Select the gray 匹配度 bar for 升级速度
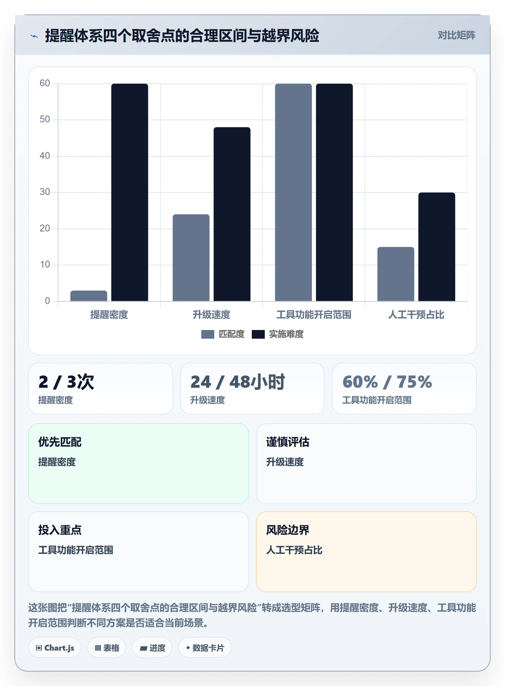Screen dimensions: 505x686 coord(191,258)
